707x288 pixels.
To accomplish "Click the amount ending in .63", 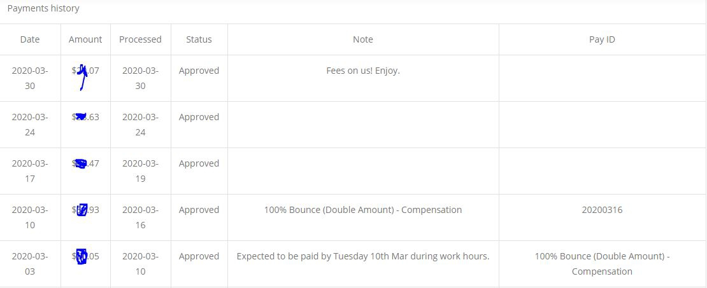I will 86,117.
